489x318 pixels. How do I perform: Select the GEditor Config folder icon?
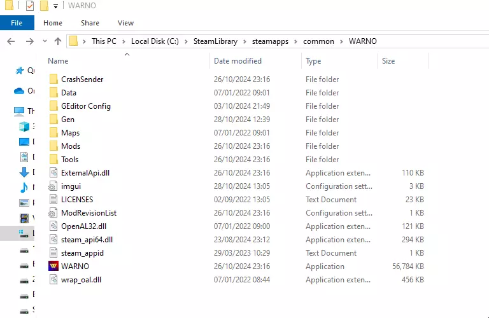[x=53, y=106]
